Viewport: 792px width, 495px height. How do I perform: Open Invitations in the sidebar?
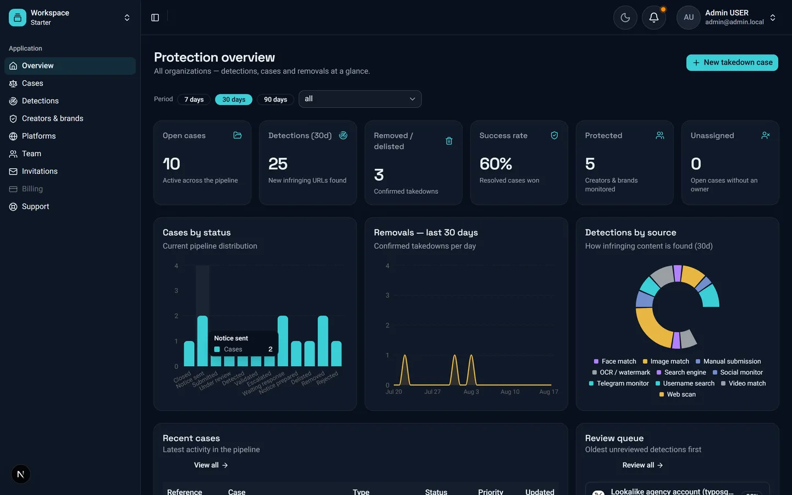(70, 171)
